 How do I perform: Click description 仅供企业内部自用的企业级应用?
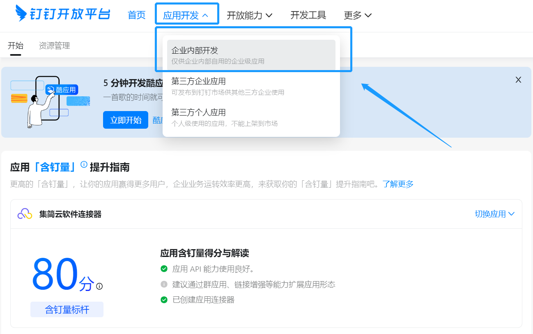pos(218,61)
